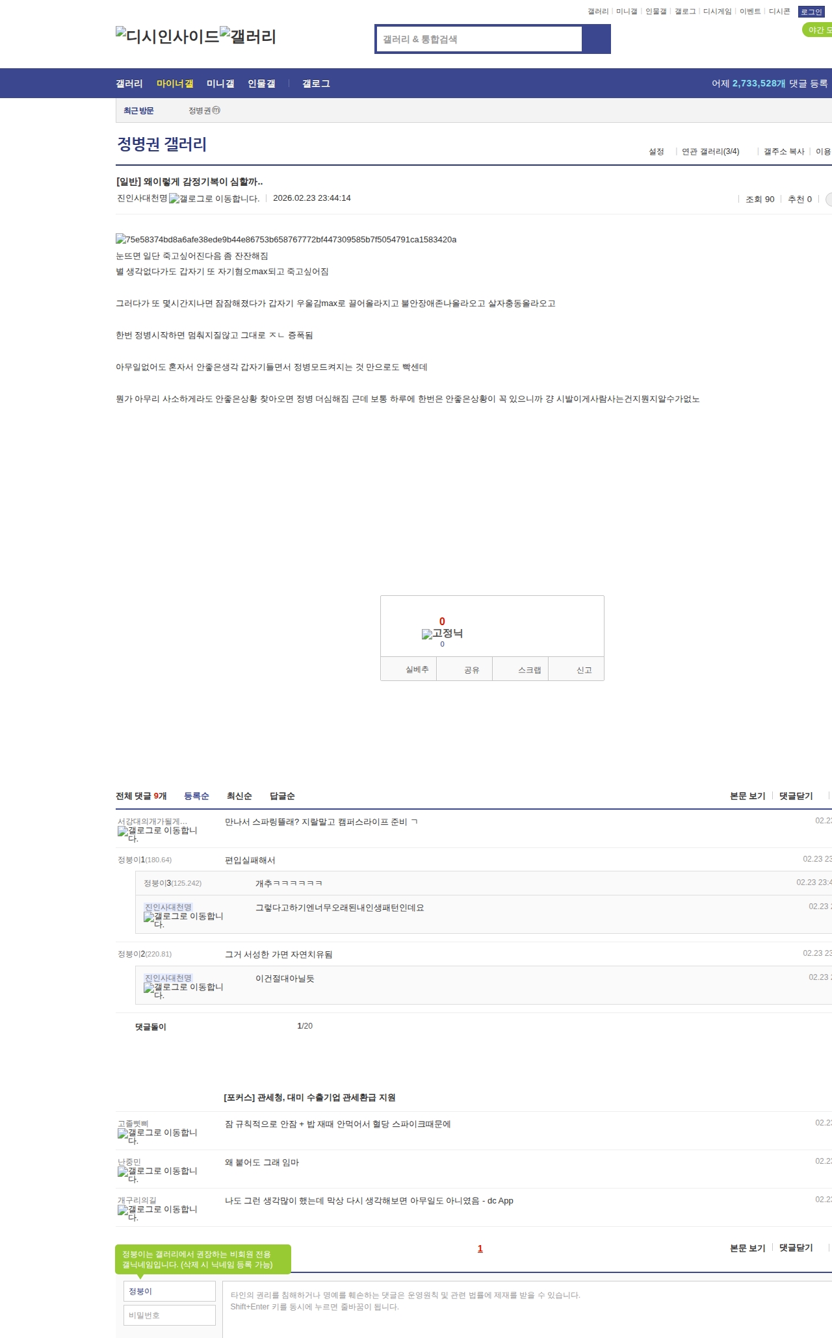Open gallog icon under commenter 난중민
The image size is (832, 1338).
pos(157,1175)
